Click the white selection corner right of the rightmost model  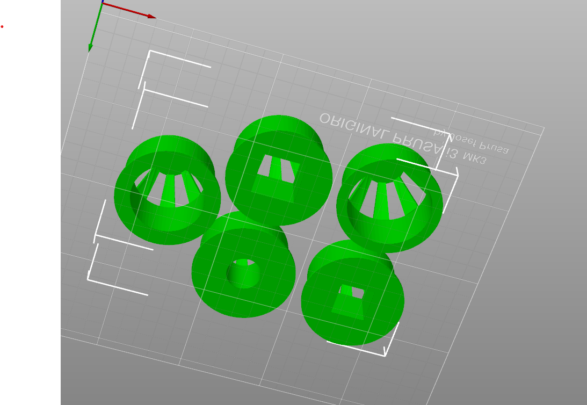click(x=456, y=173)
